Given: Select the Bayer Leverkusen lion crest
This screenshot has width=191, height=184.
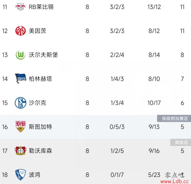Looking at the screenshot, I should pos(21,151).
